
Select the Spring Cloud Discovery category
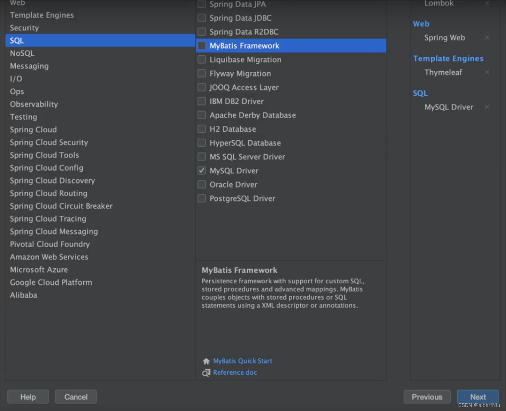100,181
